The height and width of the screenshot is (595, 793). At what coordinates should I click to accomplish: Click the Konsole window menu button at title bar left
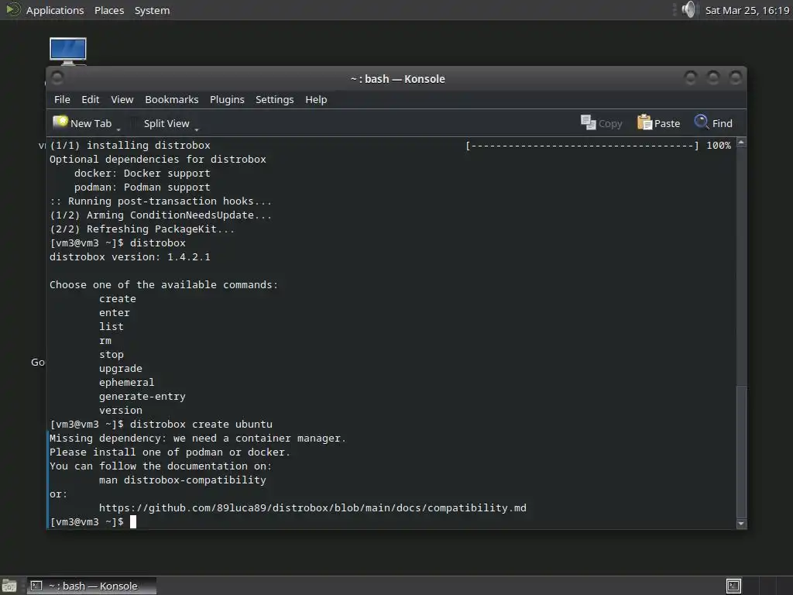coord(57,78)
